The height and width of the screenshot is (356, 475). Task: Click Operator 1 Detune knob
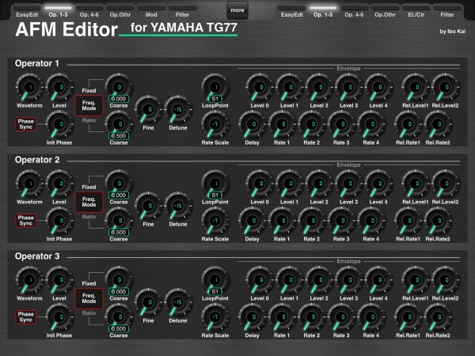click(178, 110)
